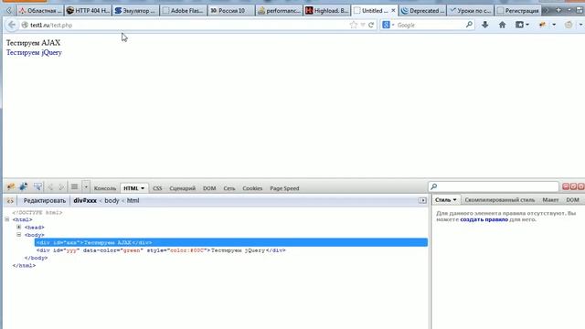The image size is (585, 329).
Task: Collapse the side panel toggle icon
Action: pos(422,201)
